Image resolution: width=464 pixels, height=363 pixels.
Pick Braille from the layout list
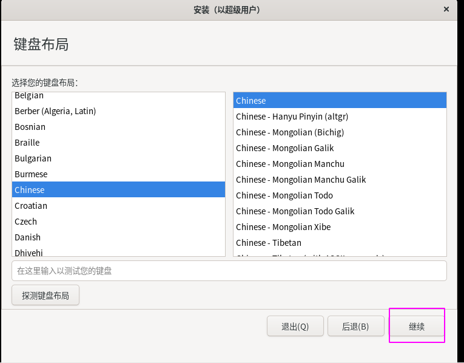pyautogui.click(x=118, y=143)
